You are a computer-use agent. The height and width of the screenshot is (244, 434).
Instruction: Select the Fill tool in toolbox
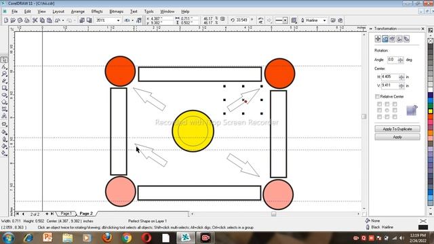click(4, 146)
